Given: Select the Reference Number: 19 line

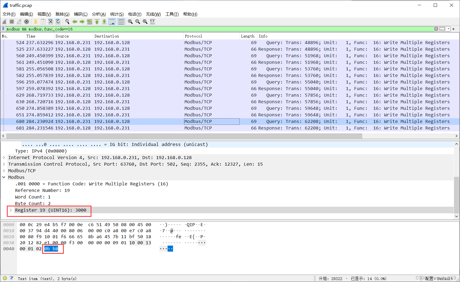Looking at the screenshot, I should (42, 190).
